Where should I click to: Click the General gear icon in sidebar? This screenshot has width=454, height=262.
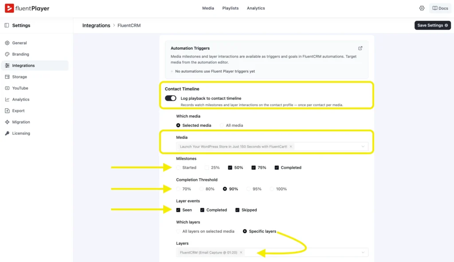(x=7, y=43)
